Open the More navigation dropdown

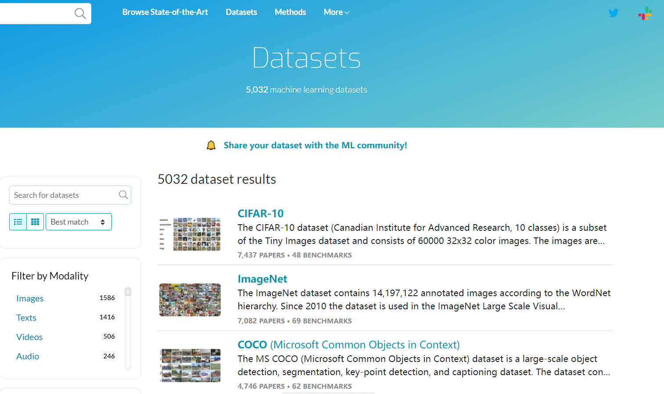click(336, 12)
